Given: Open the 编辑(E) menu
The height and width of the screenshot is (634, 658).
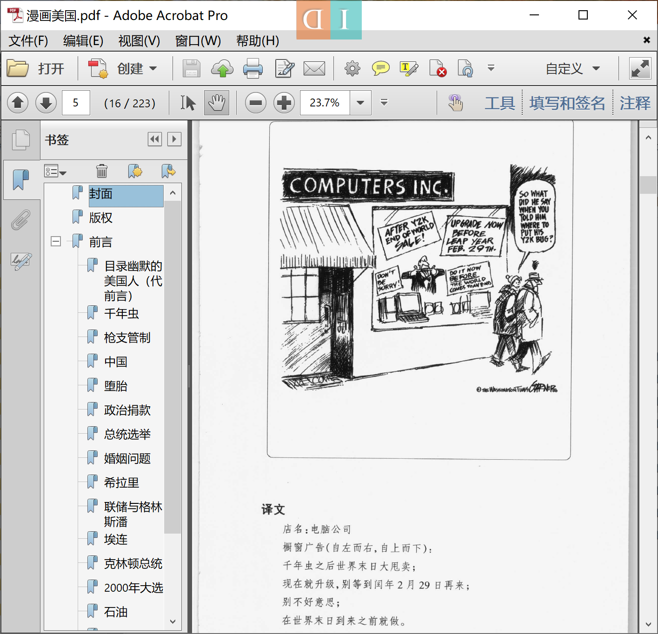Looking at the screenshot, I should [83, 41].
